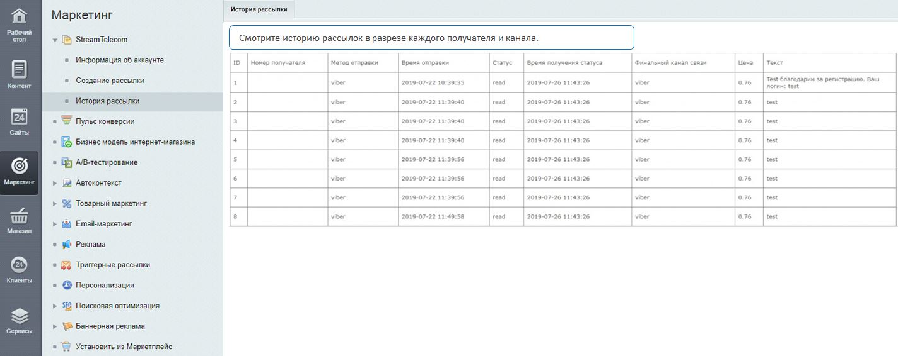Open the Сайты calendar icon

pyautogui.click(x=20, y=117)
